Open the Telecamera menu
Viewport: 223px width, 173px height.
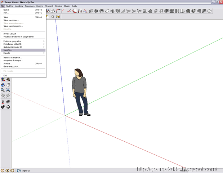[x=30, y=6]
